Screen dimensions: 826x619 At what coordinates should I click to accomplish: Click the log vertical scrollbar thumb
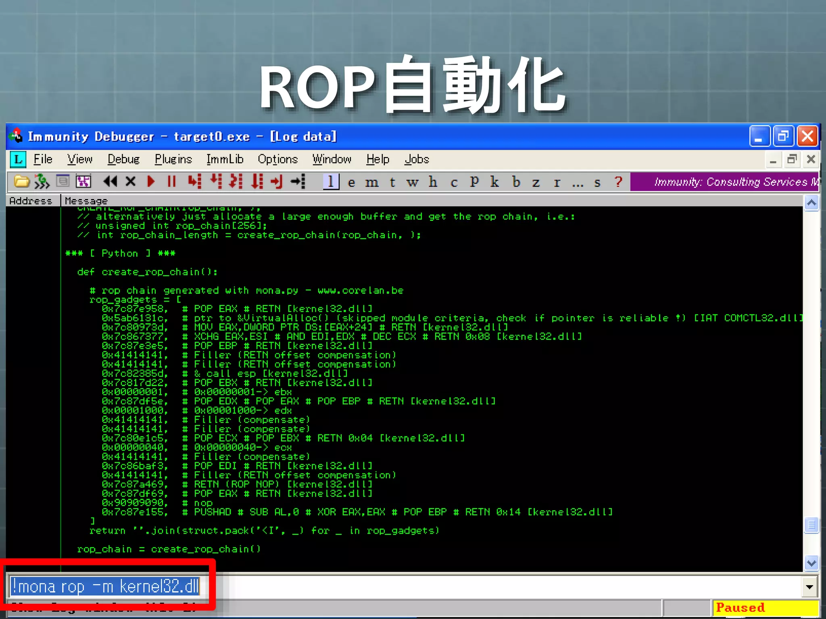811,525
